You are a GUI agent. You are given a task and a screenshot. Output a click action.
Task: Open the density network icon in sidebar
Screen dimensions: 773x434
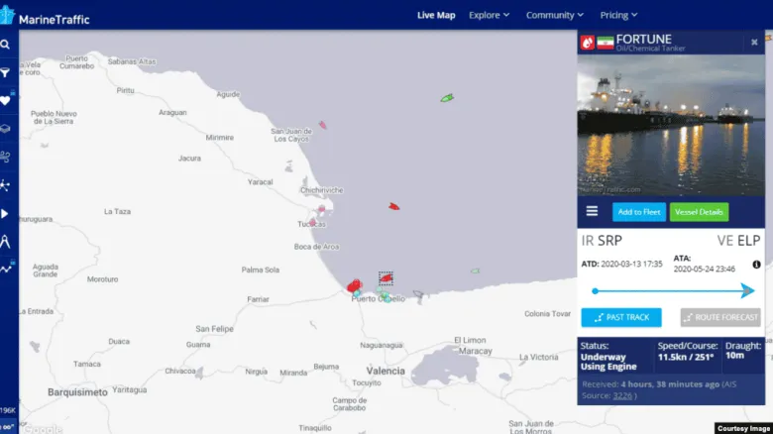click(6, 184)
